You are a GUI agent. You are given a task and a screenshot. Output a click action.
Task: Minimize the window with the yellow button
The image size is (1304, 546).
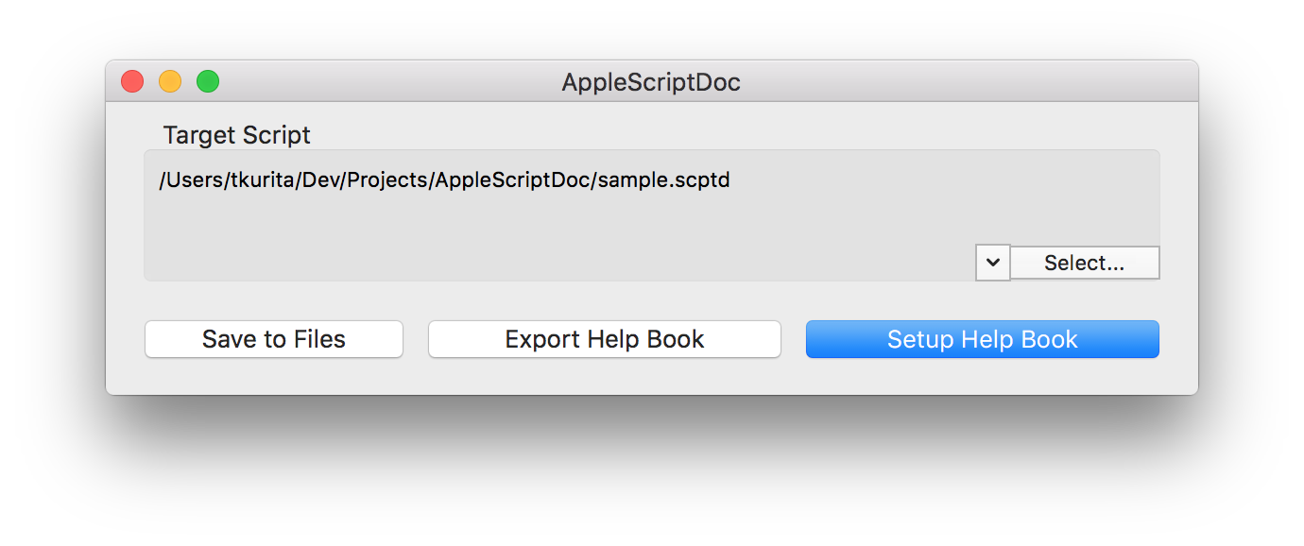pyautogui.click(x=170, y=82)
